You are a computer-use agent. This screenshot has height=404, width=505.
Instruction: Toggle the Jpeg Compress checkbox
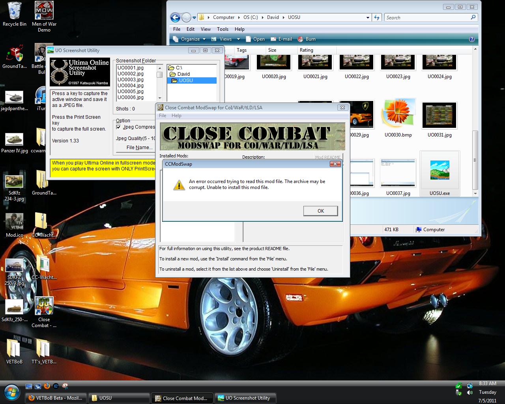click(118, 127)
